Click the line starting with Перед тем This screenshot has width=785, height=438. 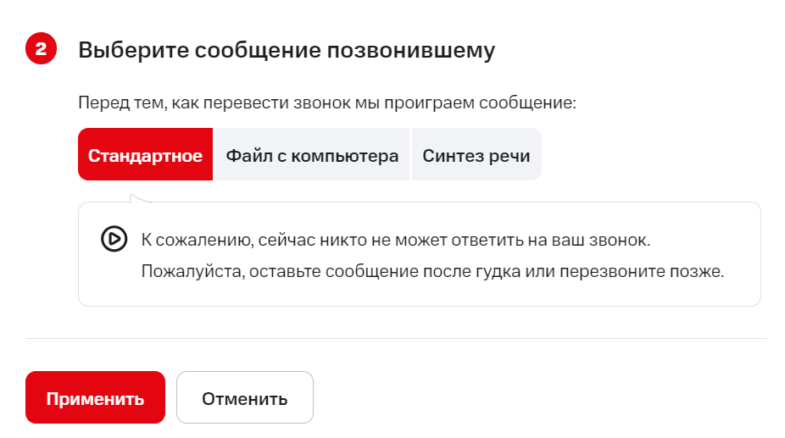pos(327,103)
